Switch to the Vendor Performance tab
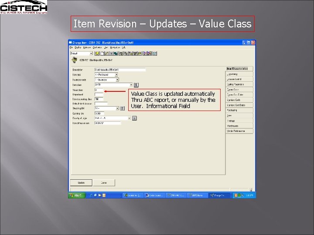314x235 pixels. click(x=239, y=131)
